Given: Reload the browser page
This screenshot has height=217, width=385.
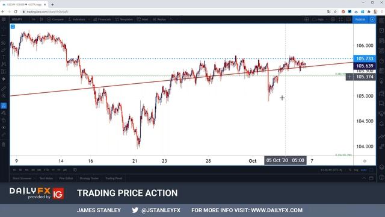Looking at the screenshot, I should [x=16, y=11].
